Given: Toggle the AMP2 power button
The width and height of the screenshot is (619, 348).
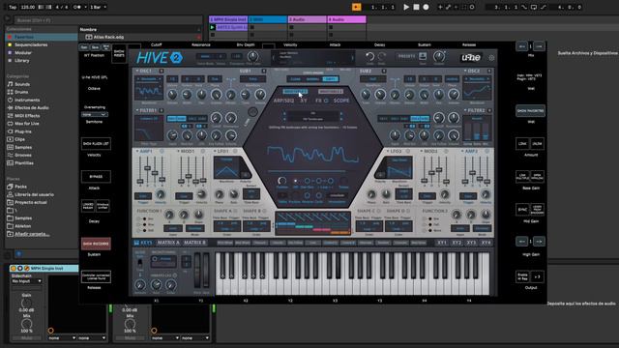Looking at the screenshot, I should [x=486, y=151].
